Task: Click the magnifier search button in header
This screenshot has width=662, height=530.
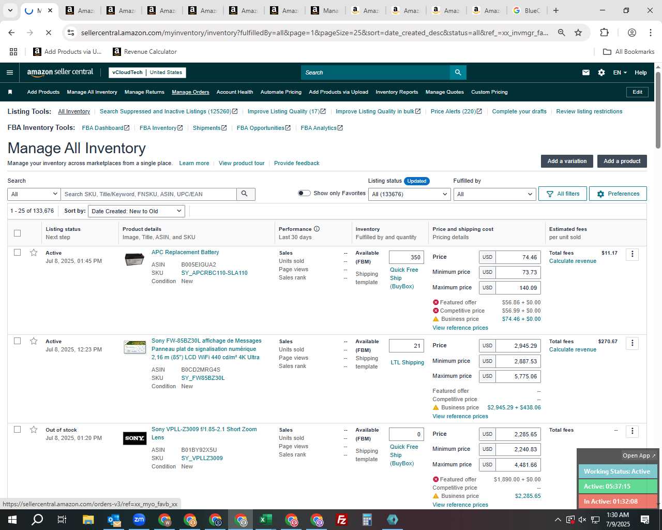Action: click(458, 72)
